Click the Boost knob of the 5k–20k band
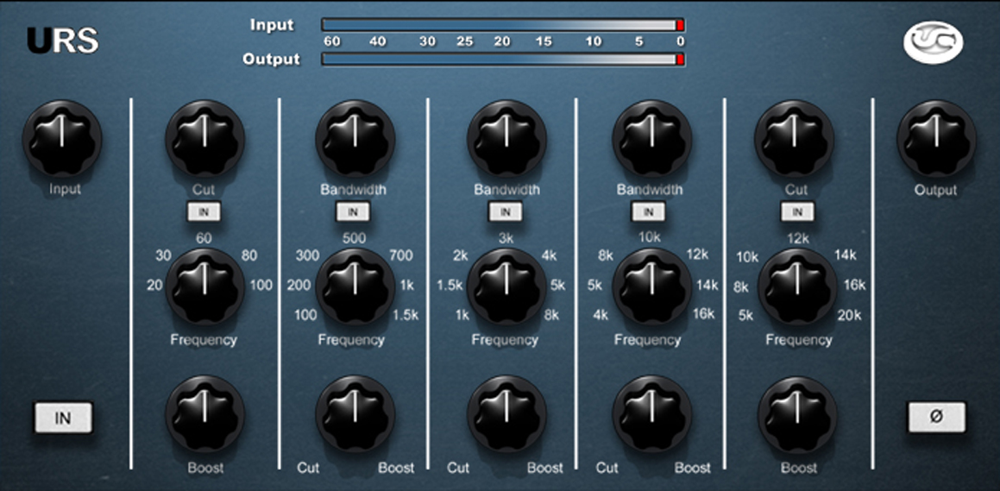This screenshot has height=491, width=1000. pos(798,416)
